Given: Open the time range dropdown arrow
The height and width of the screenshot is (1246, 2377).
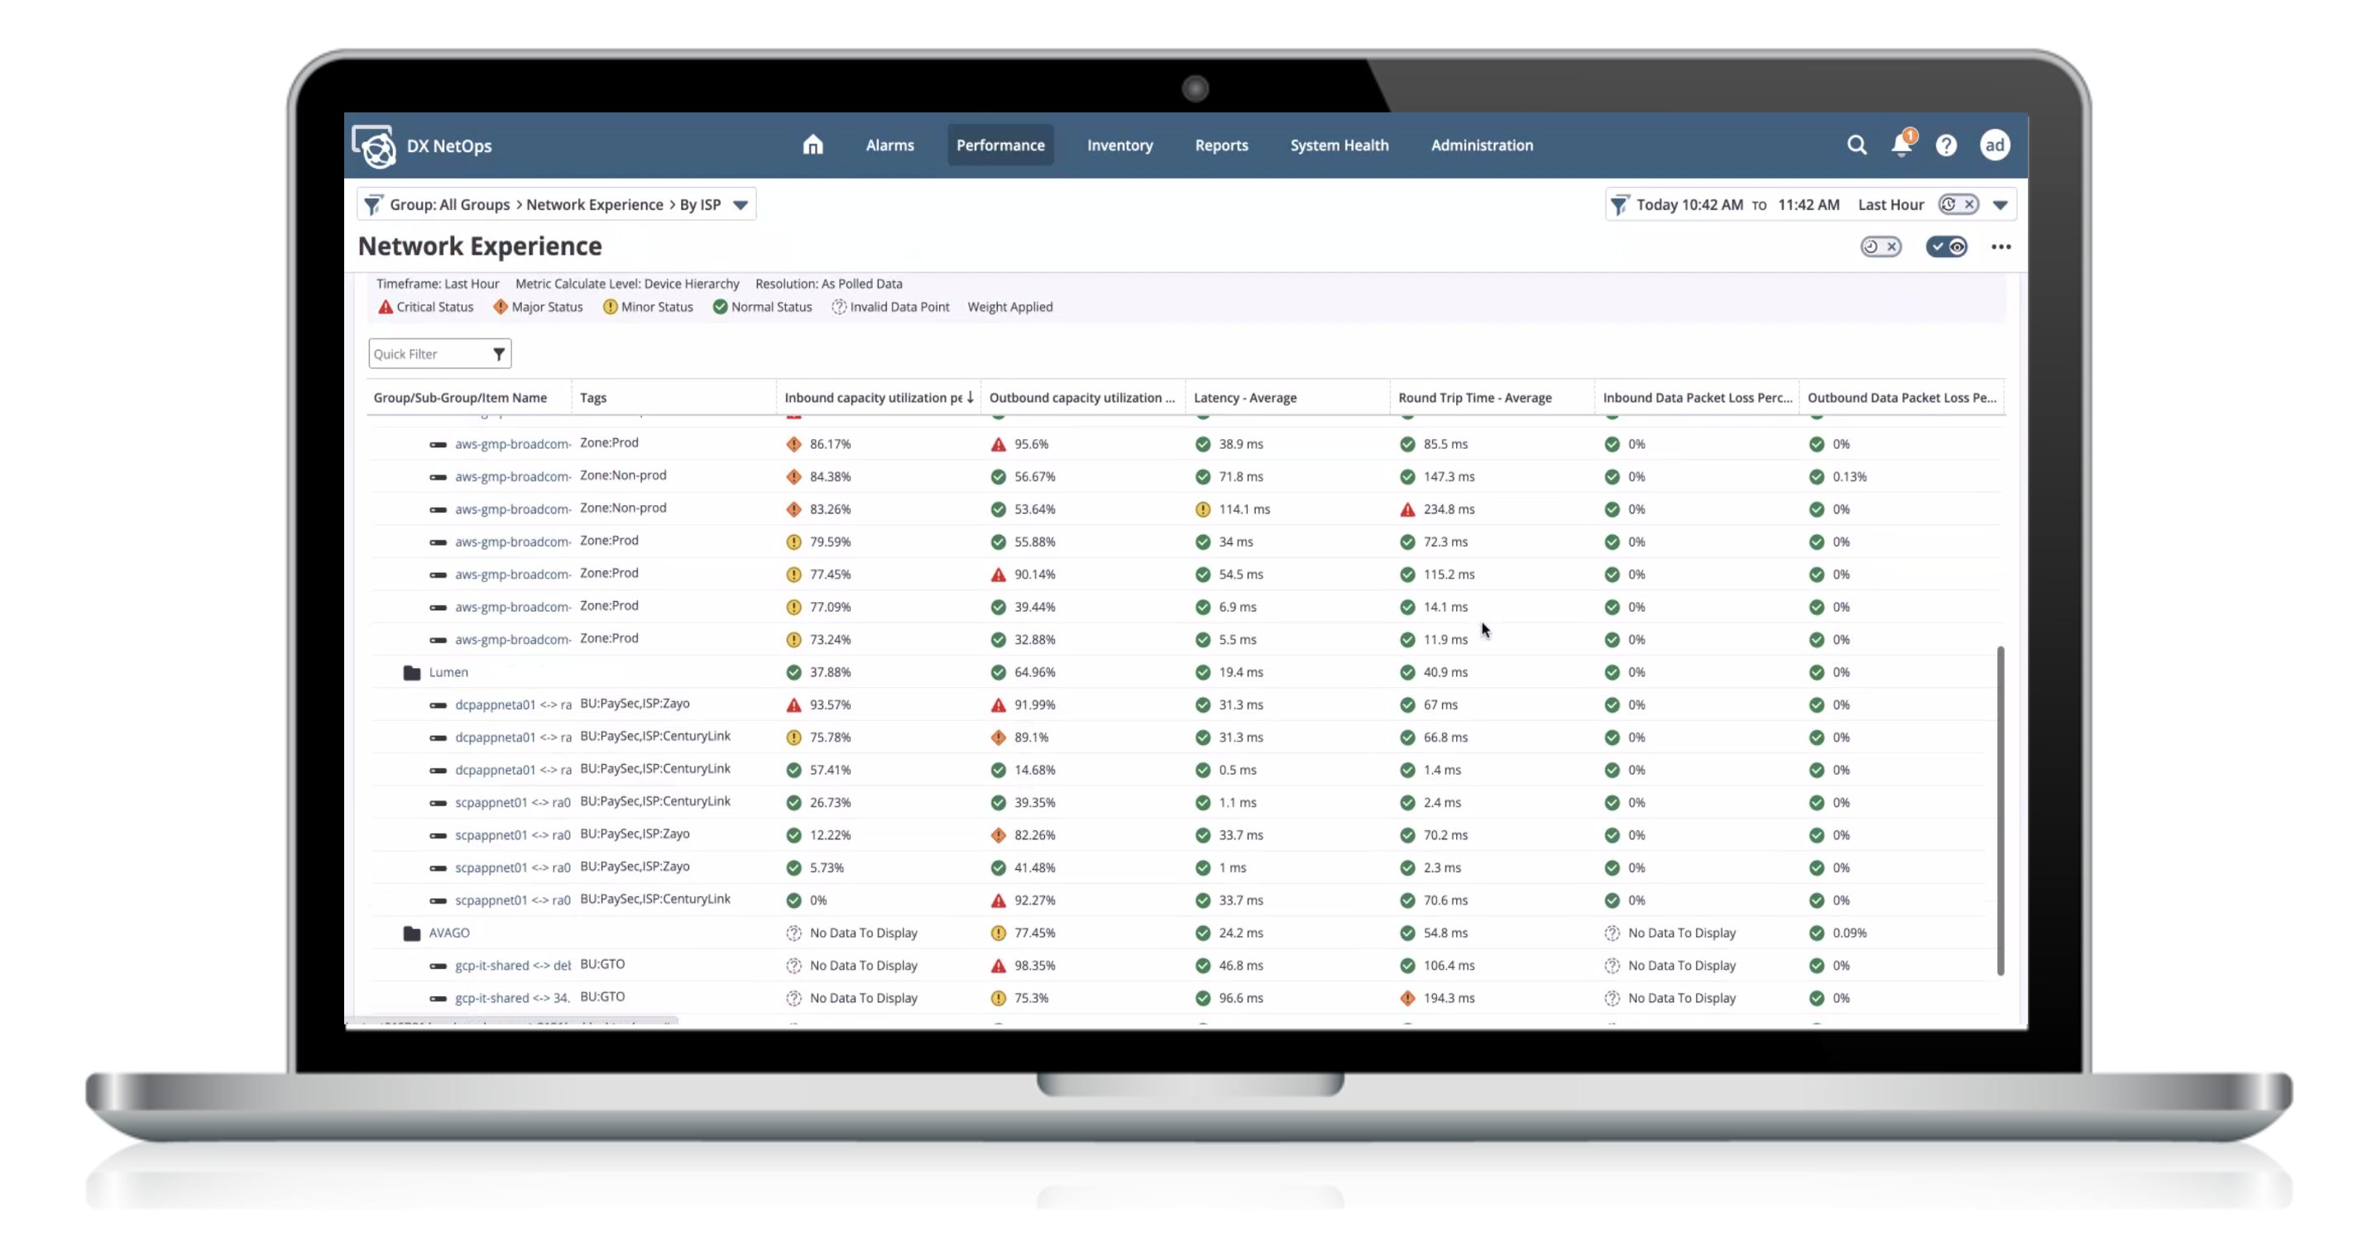Looking at the screenshot, I should (2000, 205).
